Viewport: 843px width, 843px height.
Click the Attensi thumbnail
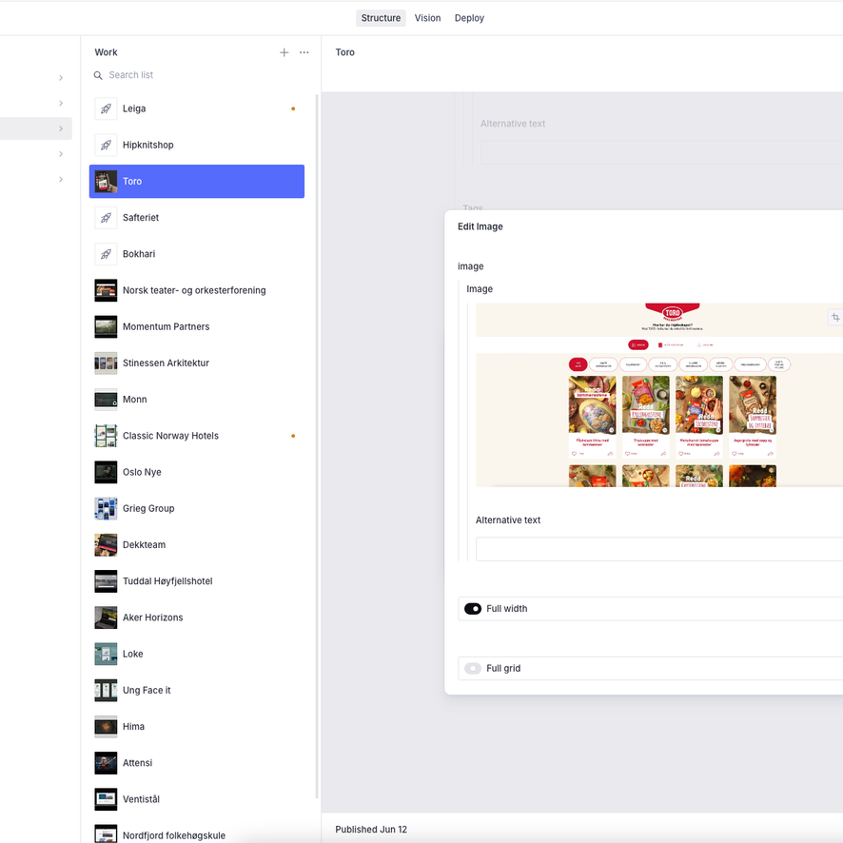pos(106,763)
